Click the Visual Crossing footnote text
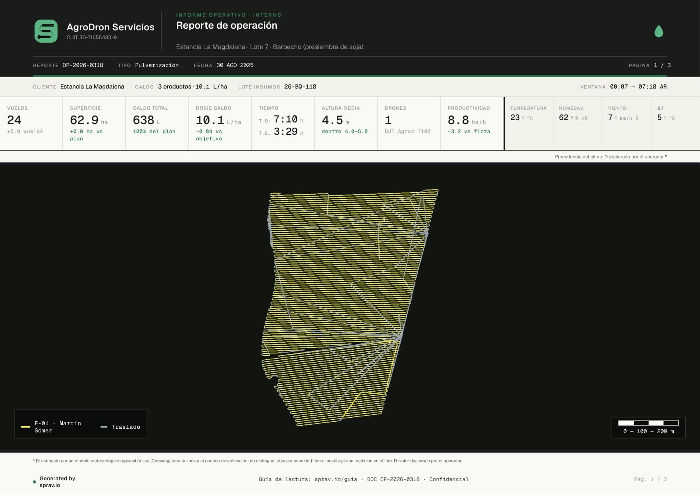Image resolution: width=700 pixels, height=495 pixels. [x=247, y=461]
